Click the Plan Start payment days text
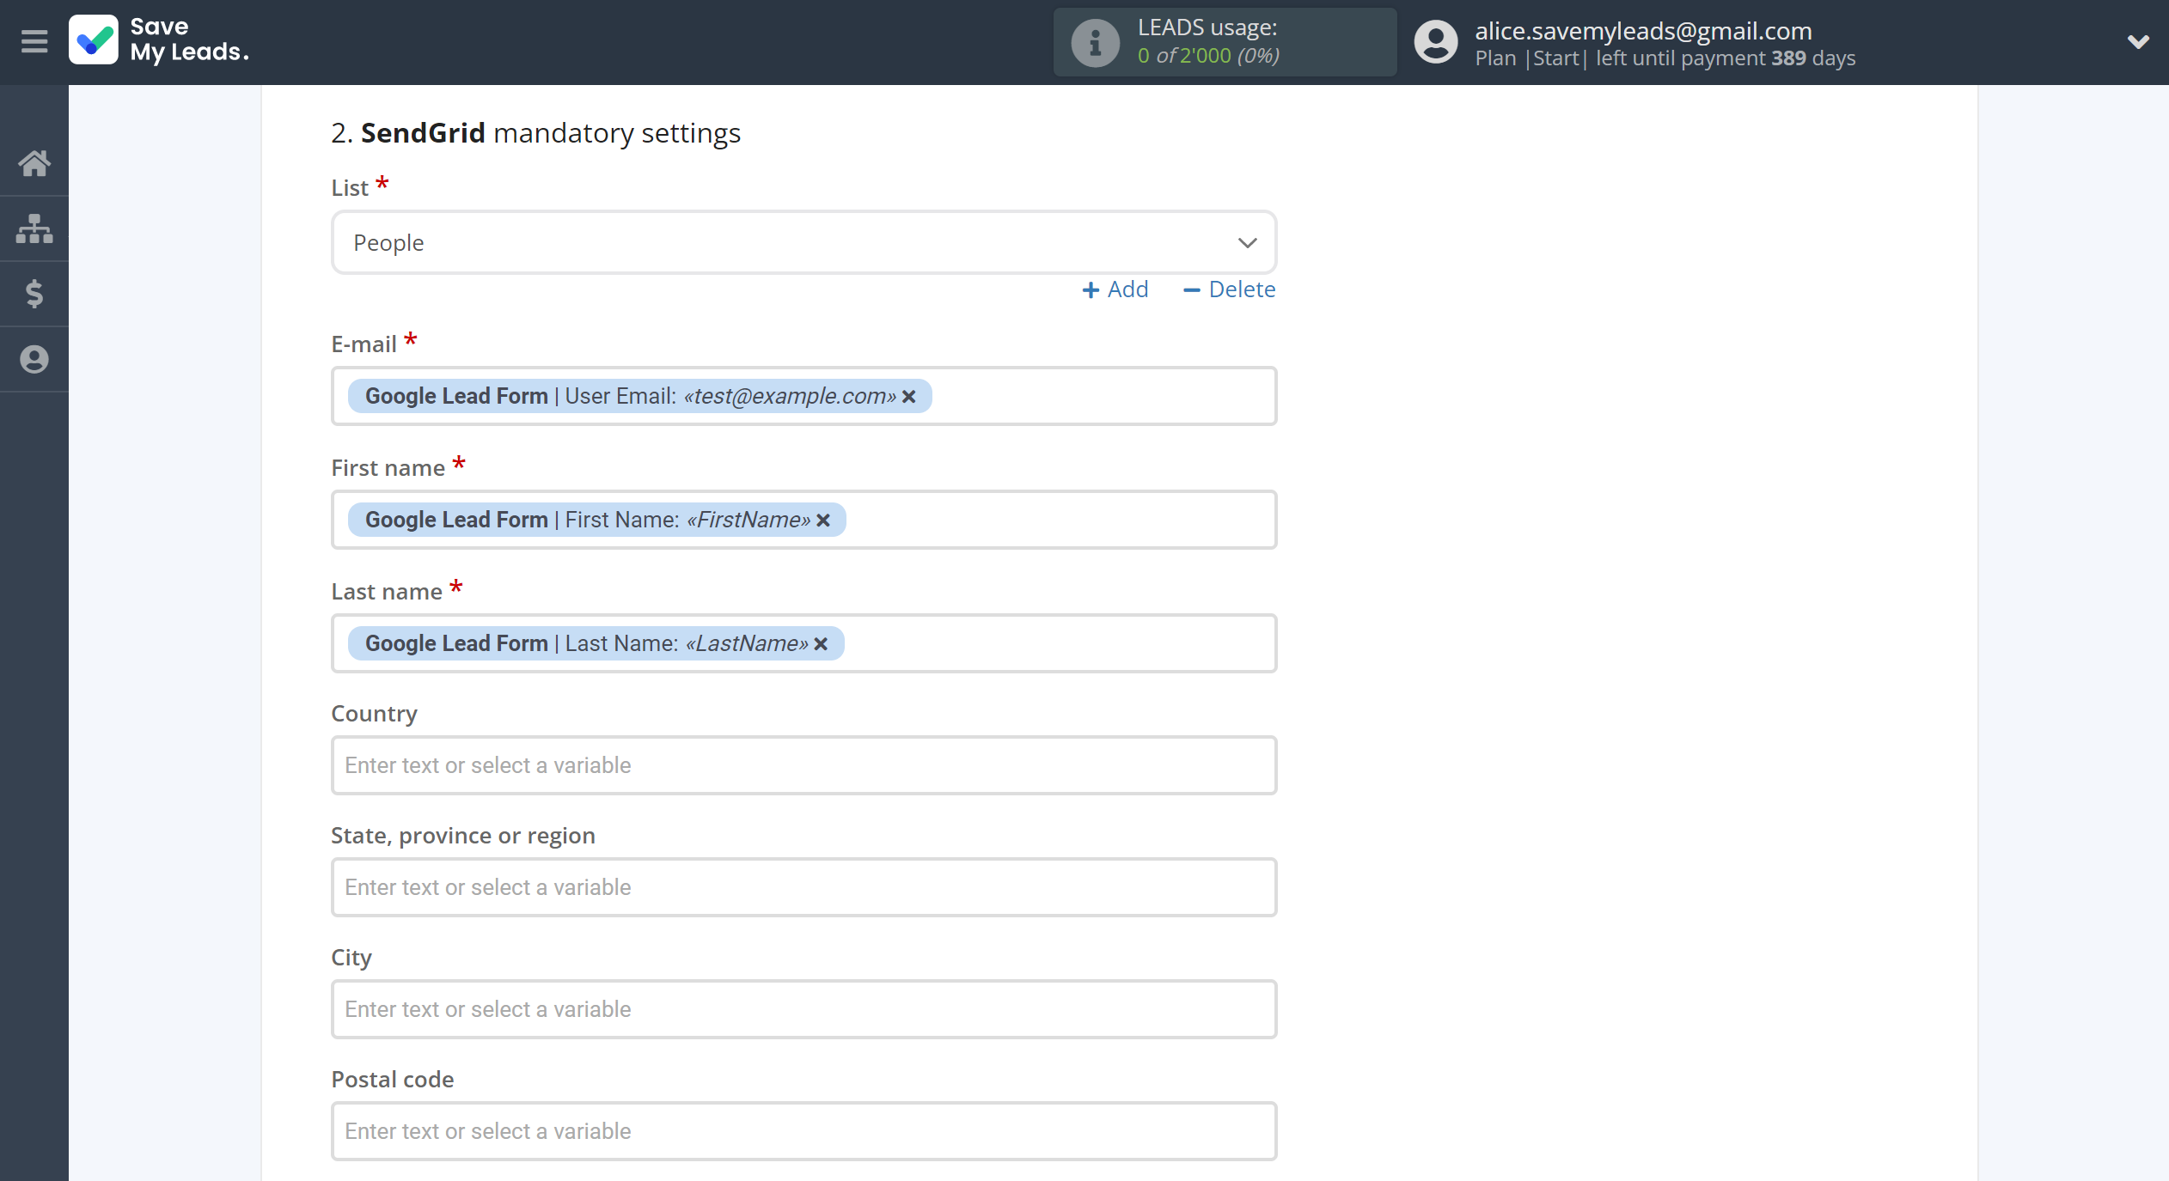The width and height of the screenshot is (2169, 1181). click(x=1665, y=58)
